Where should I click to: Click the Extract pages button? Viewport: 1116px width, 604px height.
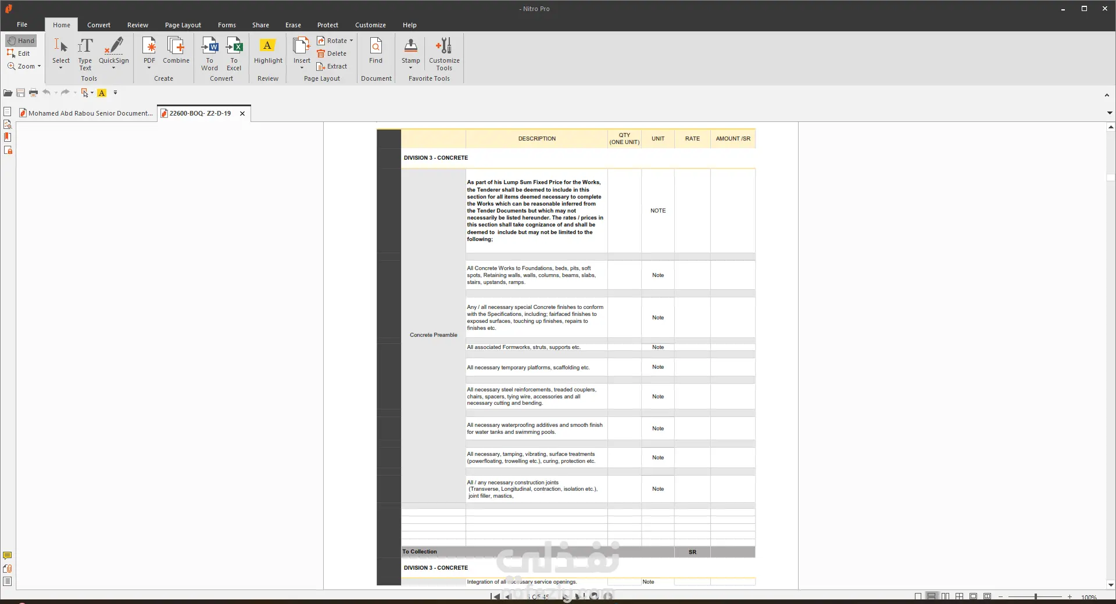pyautogui.click(x=332, y=66)
